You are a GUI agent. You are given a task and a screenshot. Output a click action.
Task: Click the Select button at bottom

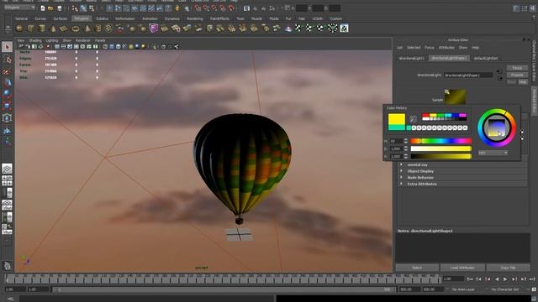pos(417,268)
